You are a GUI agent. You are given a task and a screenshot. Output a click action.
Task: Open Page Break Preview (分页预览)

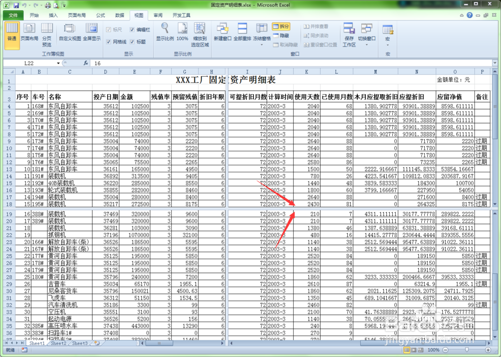click(x=47, y=35)
